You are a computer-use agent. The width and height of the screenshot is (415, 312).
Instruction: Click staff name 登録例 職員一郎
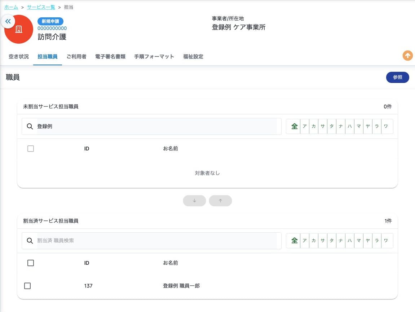coord(181,286)
